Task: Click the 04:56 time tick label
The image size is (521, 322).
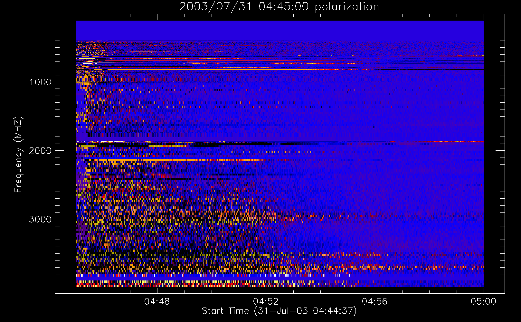Action: tap(375, 302)
